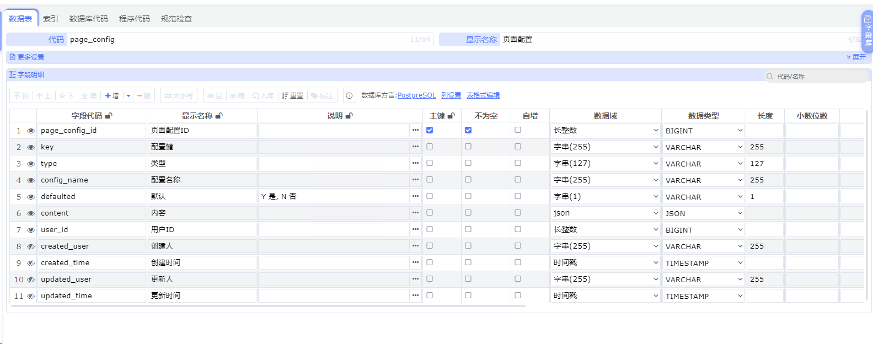The width and height of the screenshot is (873, 344).
Task: Click the 代码 input containing page_config
Action: [x=250, y=40]
